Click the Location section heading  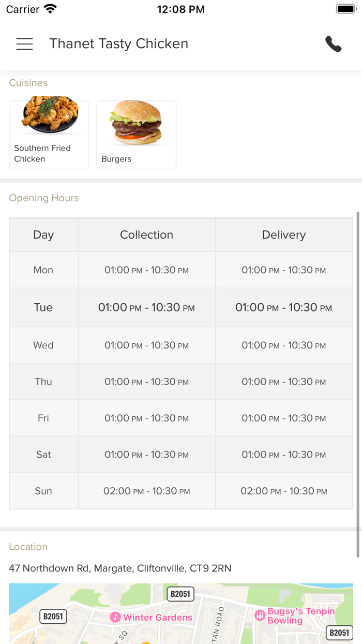coord(28,547)
